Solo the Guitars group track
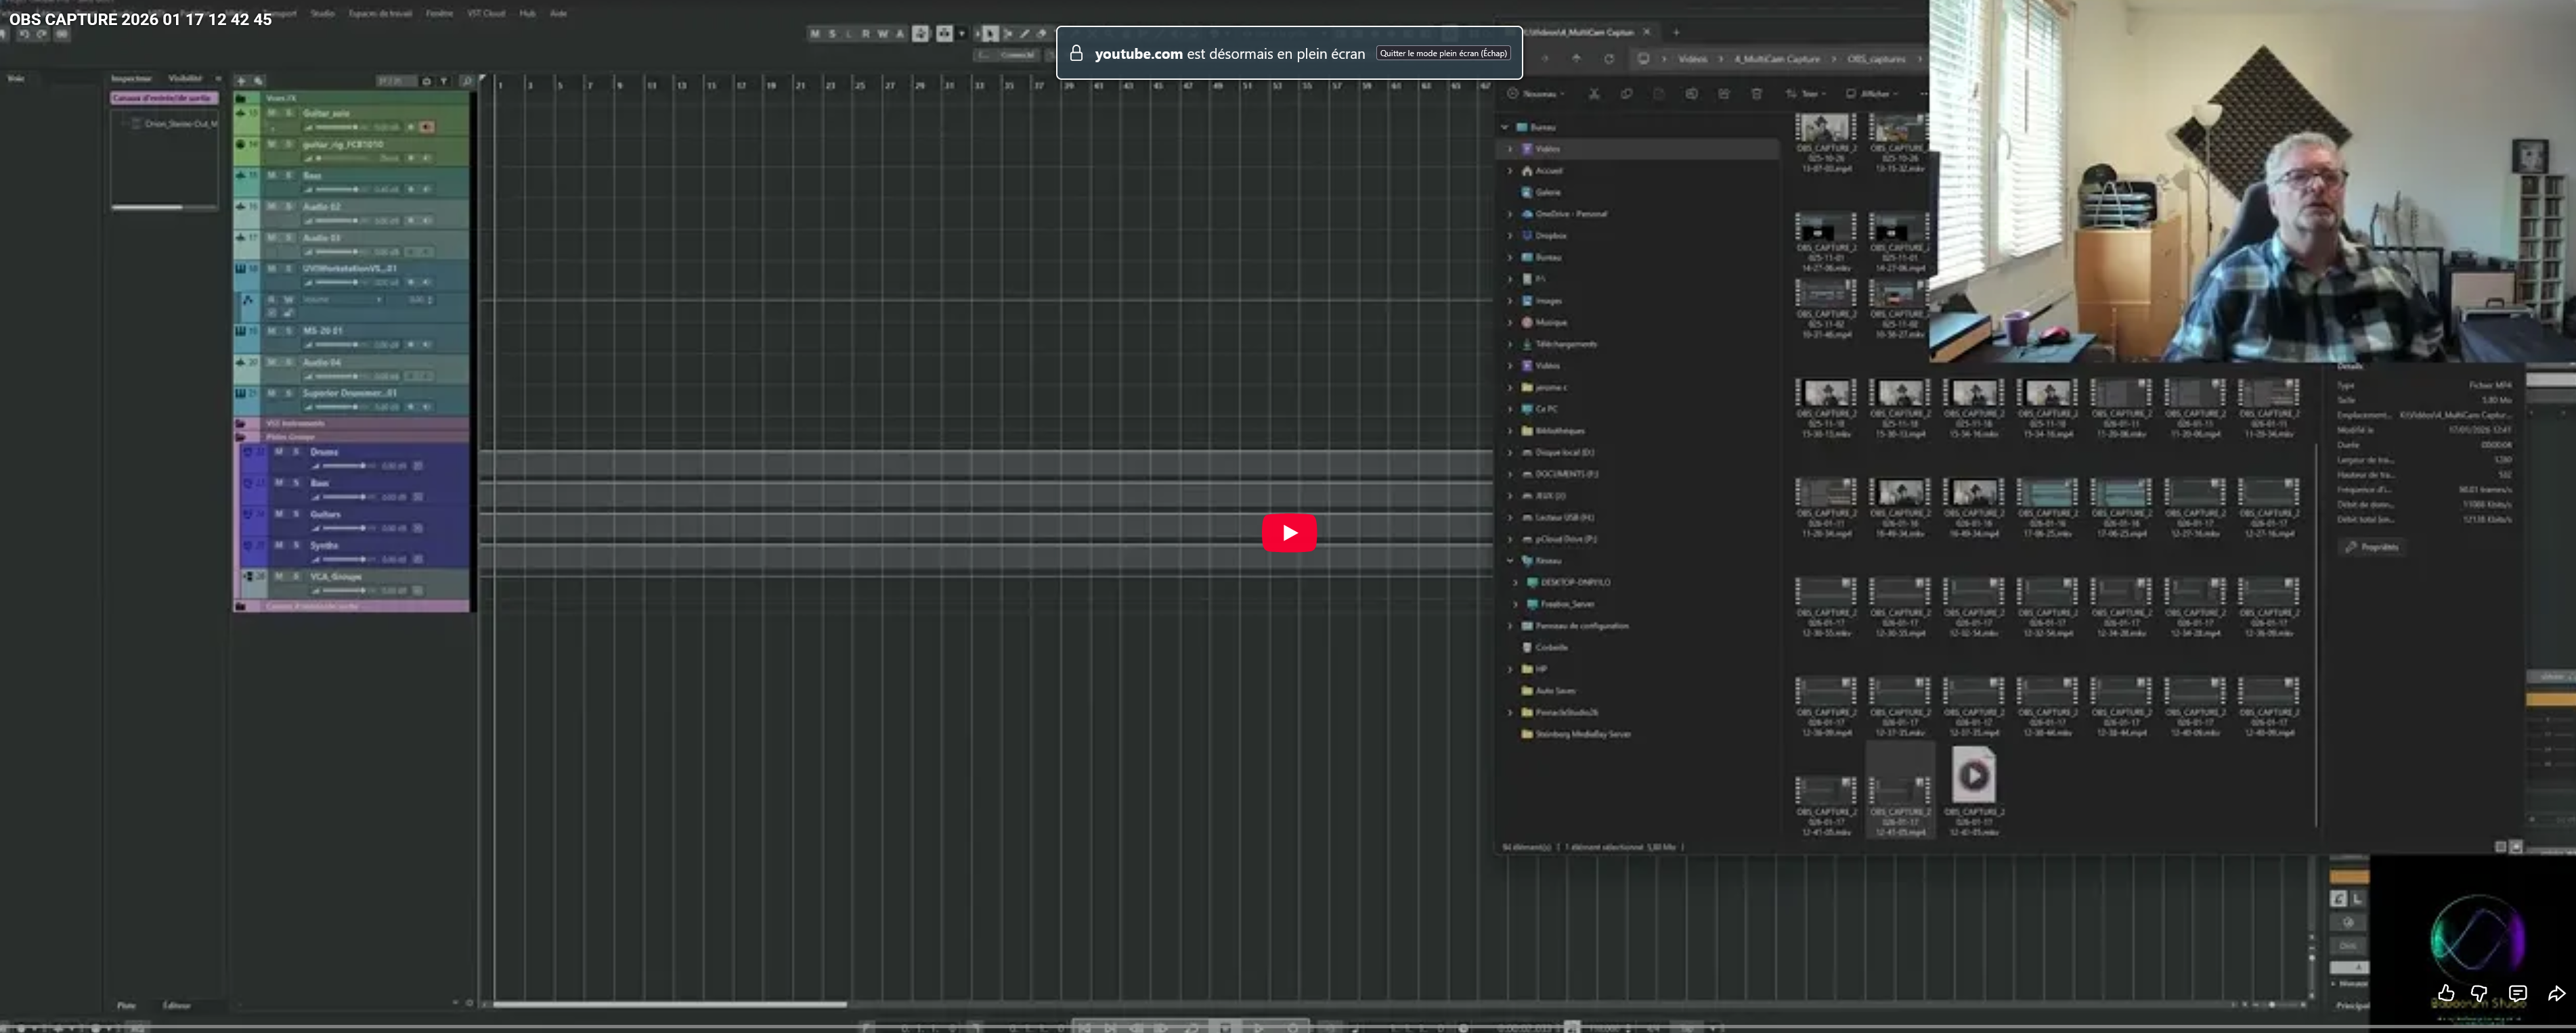2576x1033 pixels. click(x=296, y=515)
